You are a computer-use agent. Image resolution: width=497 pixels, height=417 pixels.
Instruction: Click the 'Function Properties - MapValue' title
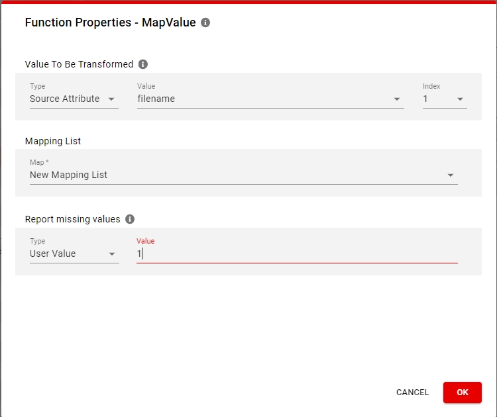coord(110,23)
